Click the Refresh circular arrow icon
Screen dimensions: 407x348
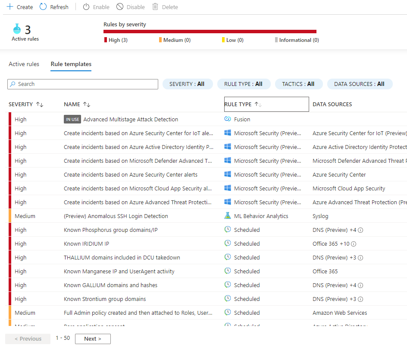click(x=43, y=7)
